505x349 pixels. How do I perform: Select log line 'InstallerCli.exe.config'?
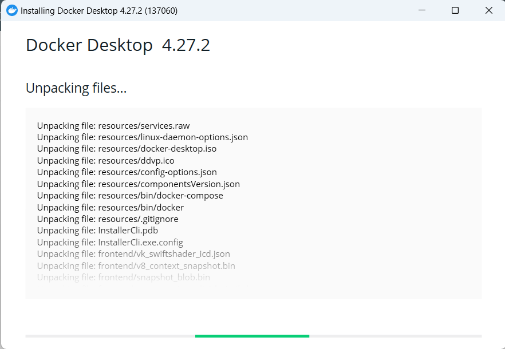pyautogui.click(x=110, y=242)
